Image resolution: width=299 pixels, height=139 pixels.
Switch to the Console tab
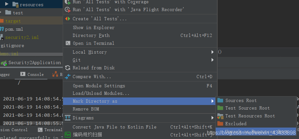32,75
